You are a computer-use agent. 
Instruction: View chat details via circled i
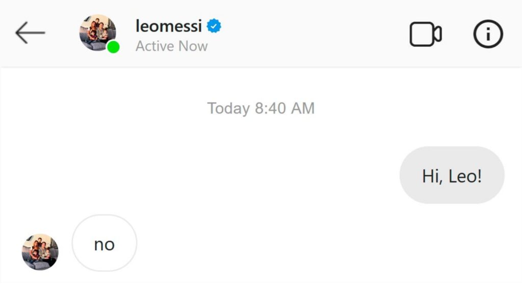(488, 34)
